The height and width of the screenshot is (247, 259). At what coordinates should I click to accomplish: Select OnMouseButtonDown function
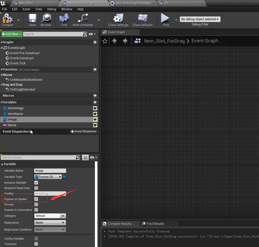tap(26, 80)
